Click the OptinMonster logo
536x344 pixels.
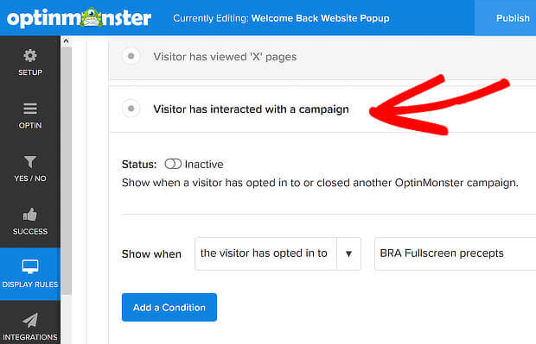click(79, 18)
